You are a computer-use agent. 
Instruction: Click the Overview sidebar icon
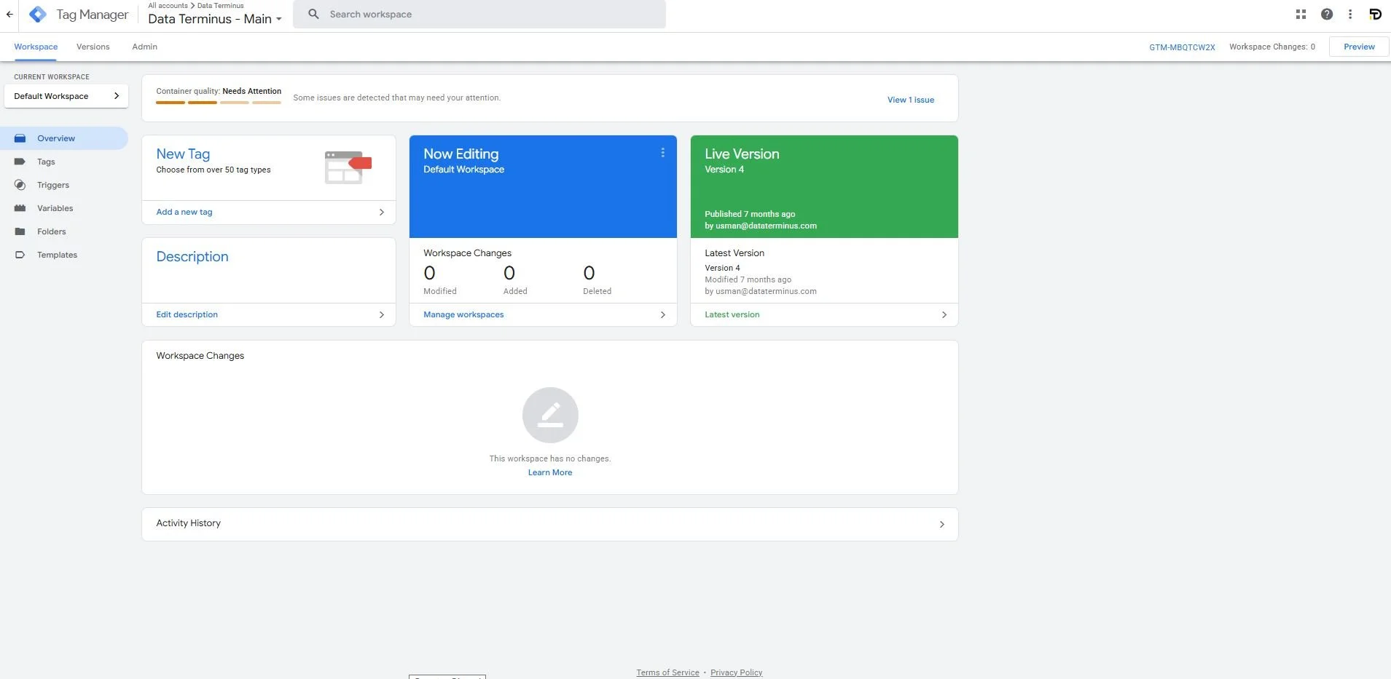(x=20, y=138)
